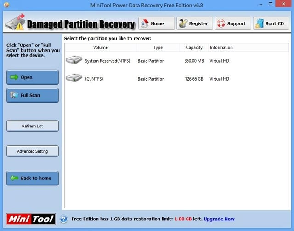Click the Open button with green arrow
Screen dimensions: 294x231
[x=33, y=77]
